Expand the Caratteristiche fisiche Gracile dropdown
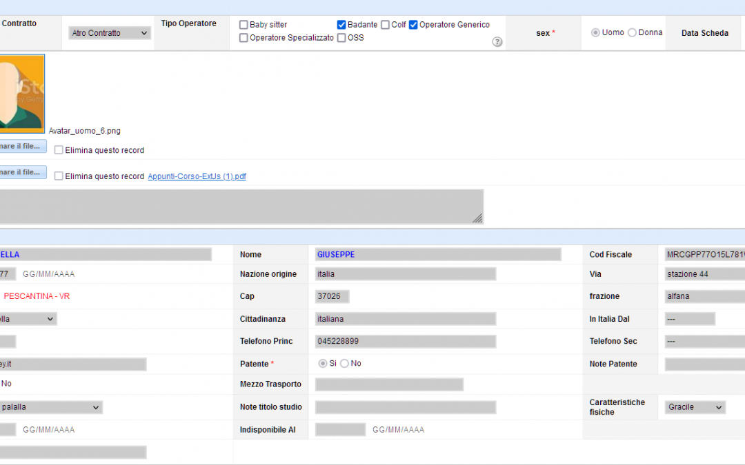This screenshot has width=745, height=465. (x=695, y=407)
